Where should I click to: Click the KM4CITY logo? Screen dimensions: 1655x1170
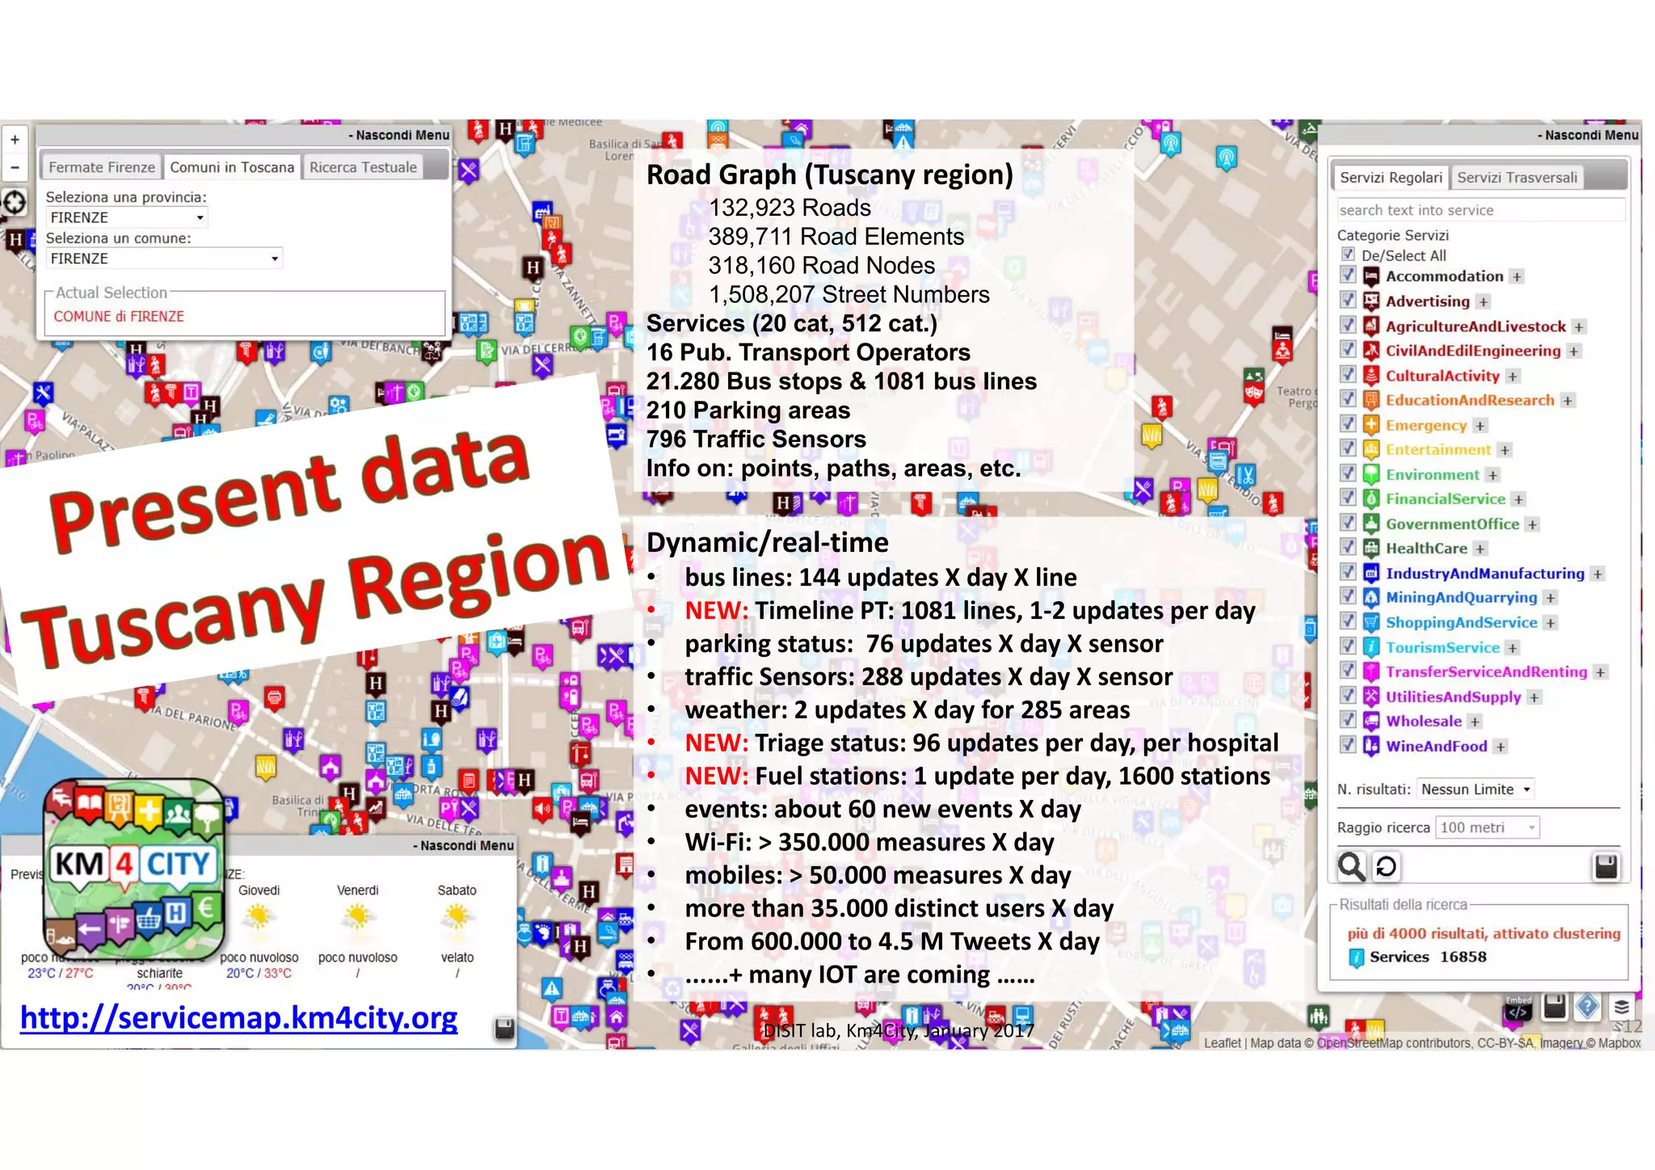133,869
